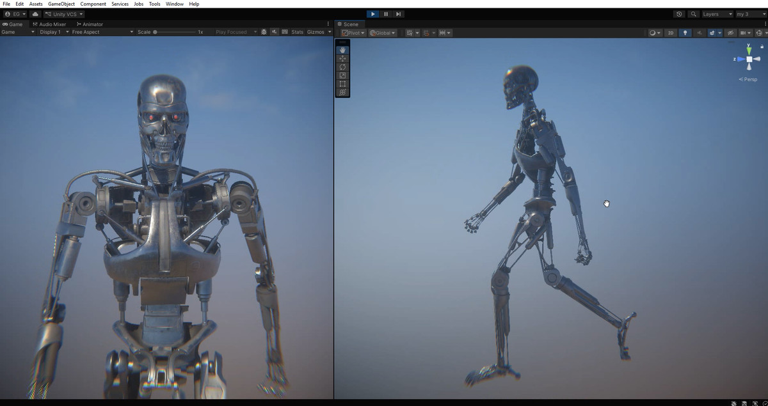Open the global search magnifier

tap(692, 14)
